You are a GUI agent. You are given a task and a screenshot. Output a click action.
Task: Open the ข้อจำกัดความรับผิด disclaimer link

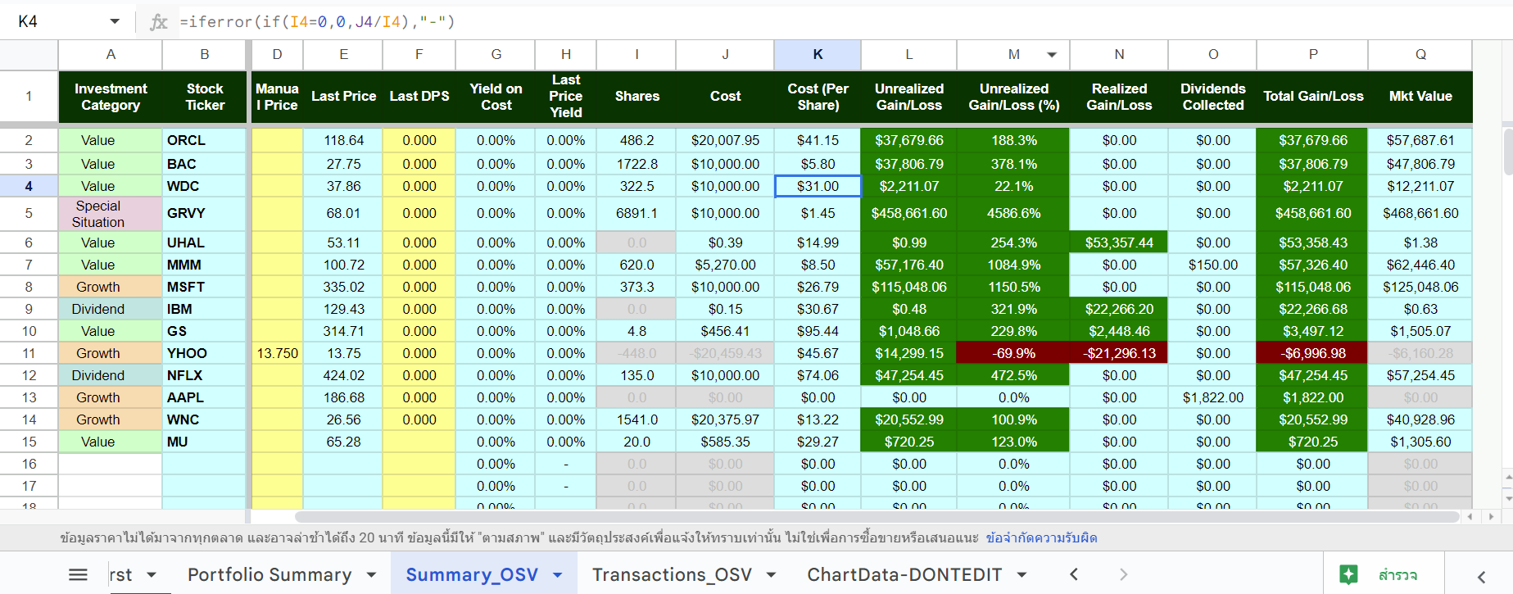(x=1041, y=538)
